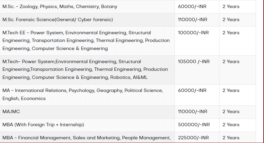Select the MBA Financial Management course row

coord(86,138)
